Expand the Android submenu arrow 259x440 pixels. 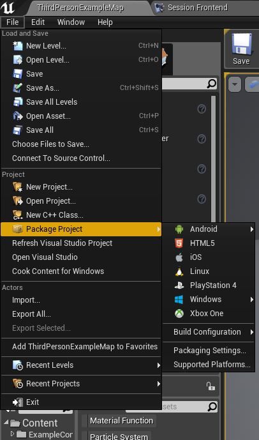click(x=252, y=229)
